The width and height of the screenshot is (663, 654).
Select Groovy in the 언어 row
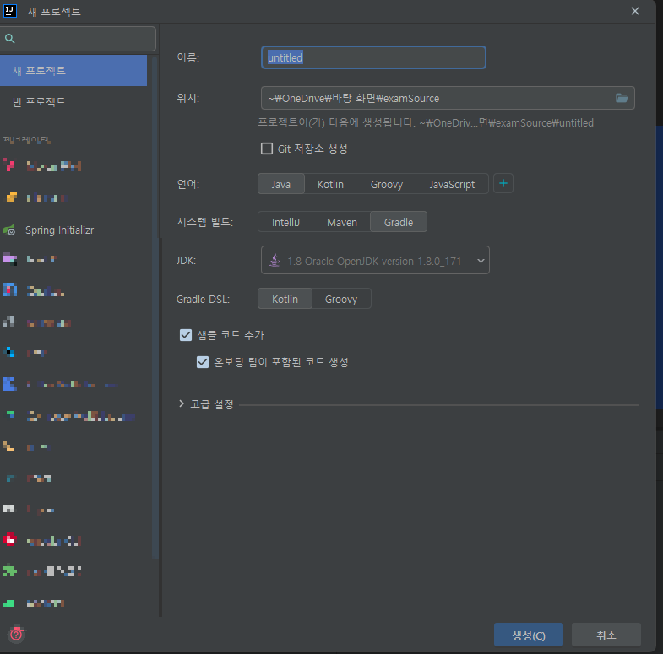tap(387, 184)
